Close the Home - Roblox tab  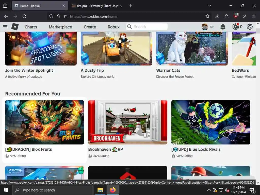[x=64, y=6]
